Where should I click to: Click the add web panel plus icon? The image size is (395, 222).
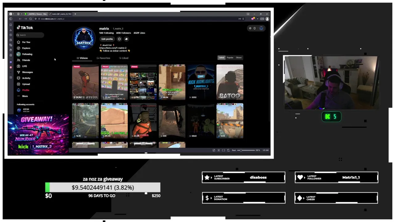click(x=10, y=77)
